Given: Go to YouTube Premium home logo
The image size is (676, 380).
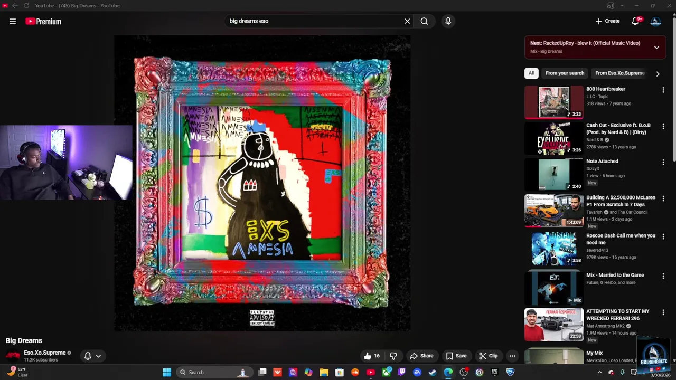Looking at the screenshot, I should [x=43, y=21].
